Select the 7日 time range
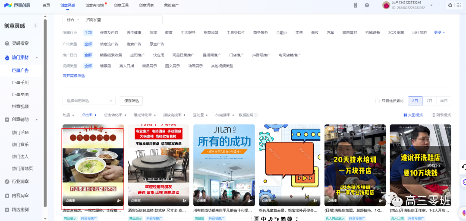 (429, 101)
